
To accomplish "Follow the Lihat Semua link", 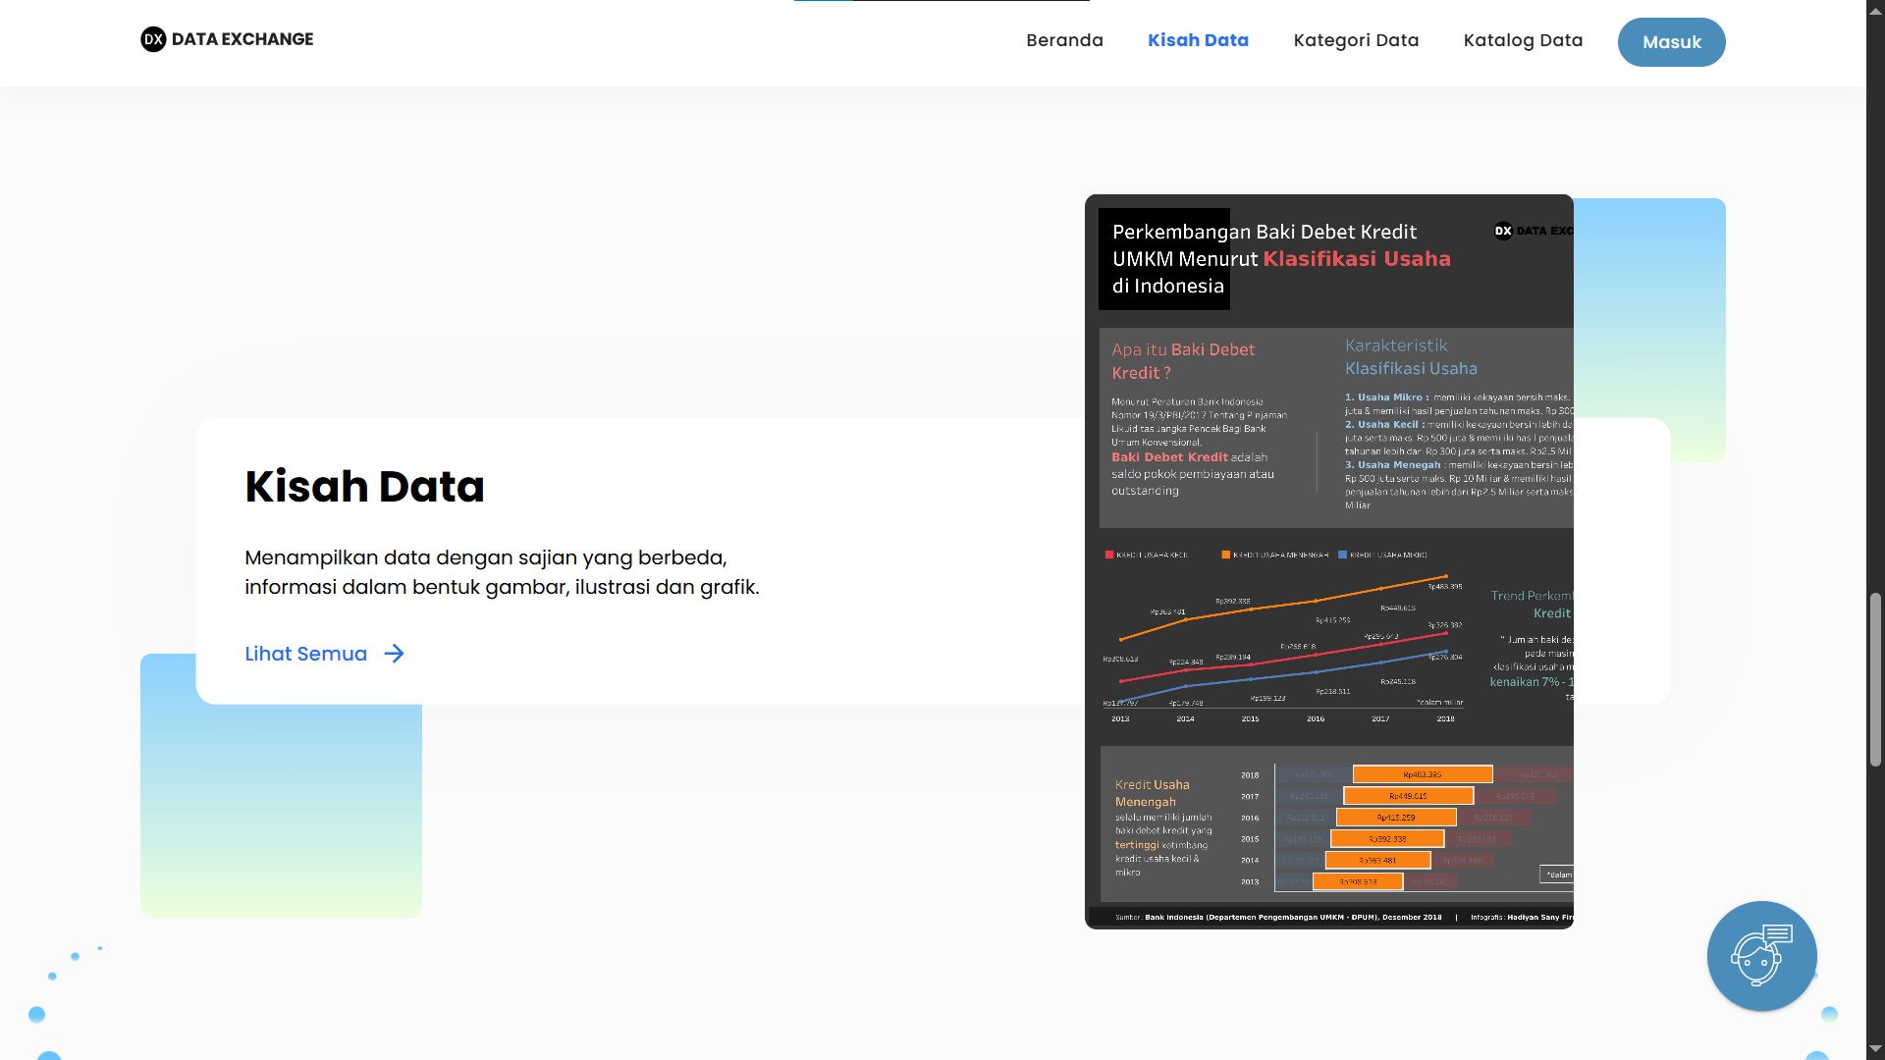I will [305, 654].
